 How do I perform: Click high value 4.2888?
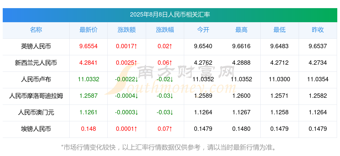pos(241,63)
